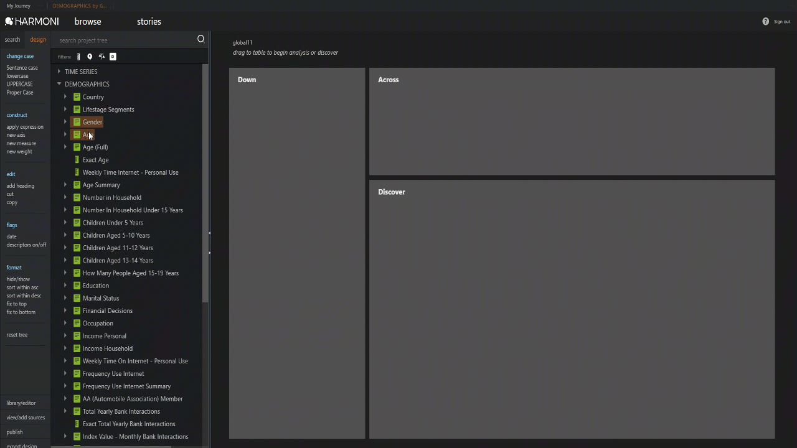Click the Age Summary variable icon
Viewport: 797px width, 448px height.
[77, 185]
